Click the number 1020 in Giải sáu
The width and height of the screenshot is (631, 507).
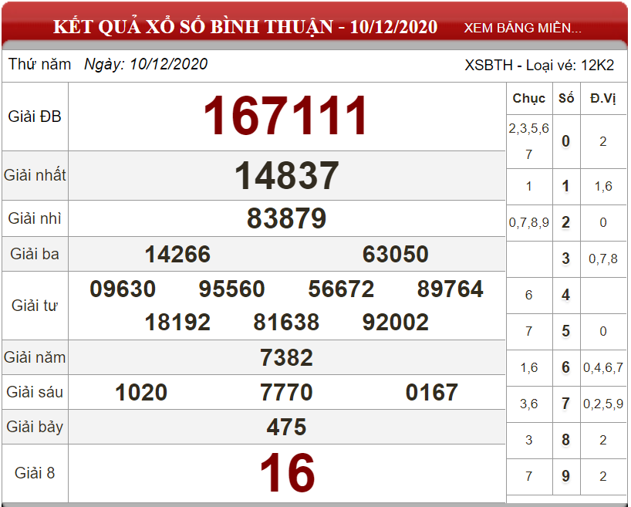(x=141, y=392)
